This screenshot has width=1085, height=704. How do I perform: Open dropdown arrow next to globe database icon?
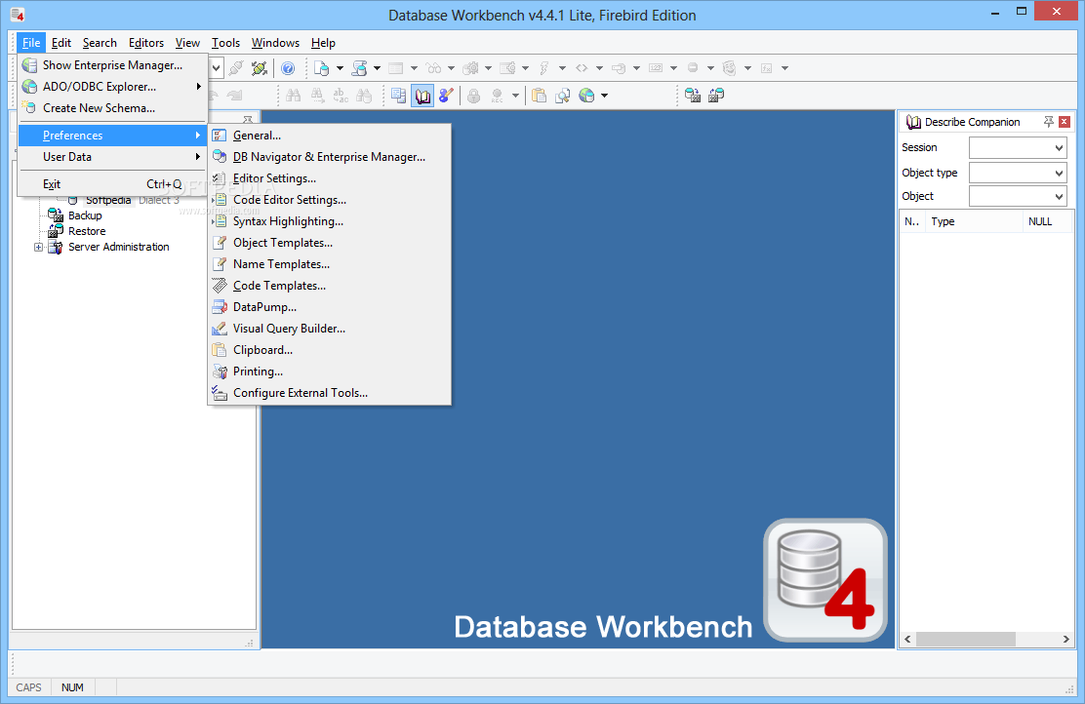coord(604,96)
